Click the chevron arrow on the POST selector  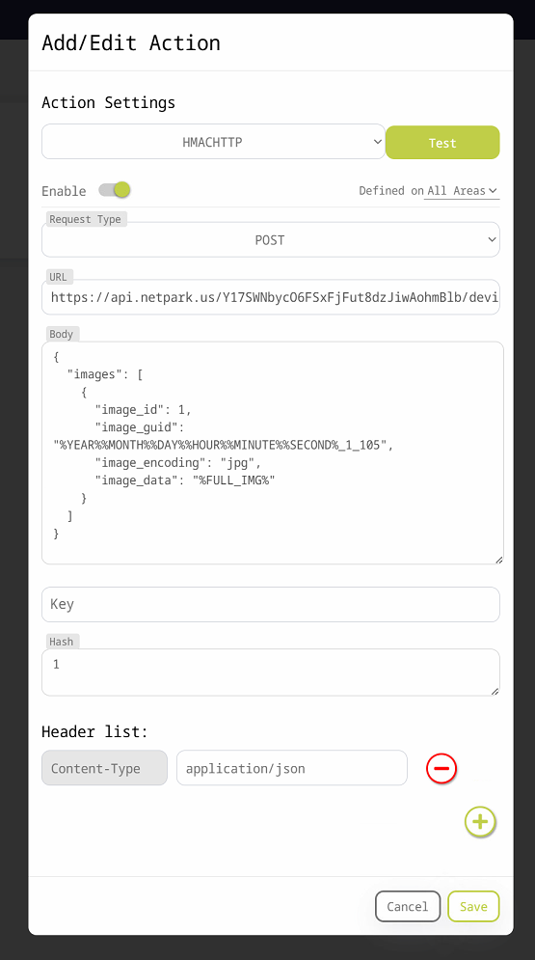(492, 239)
